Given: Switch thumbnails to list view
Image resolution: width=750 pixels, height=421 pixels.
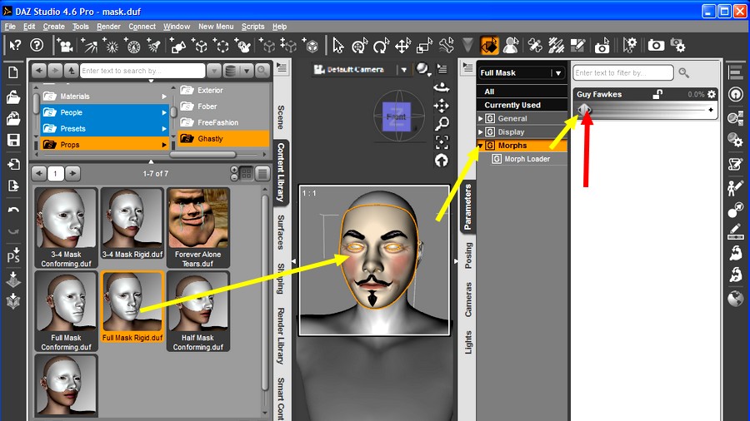Looking at the screenshot, I should (x=262, y=174).
